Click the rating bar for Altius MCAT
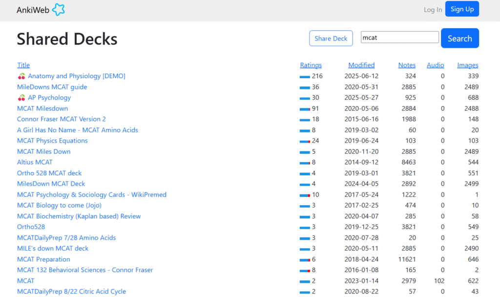This screenshot has width=500, height=297. [305, 163]
